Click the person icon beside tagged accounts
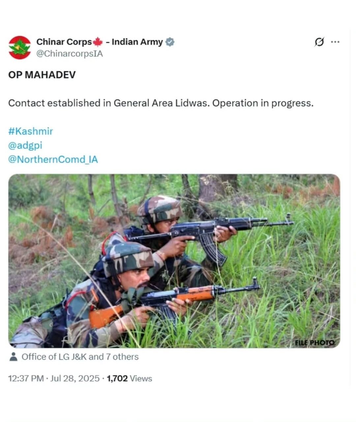 coord(13,357)
